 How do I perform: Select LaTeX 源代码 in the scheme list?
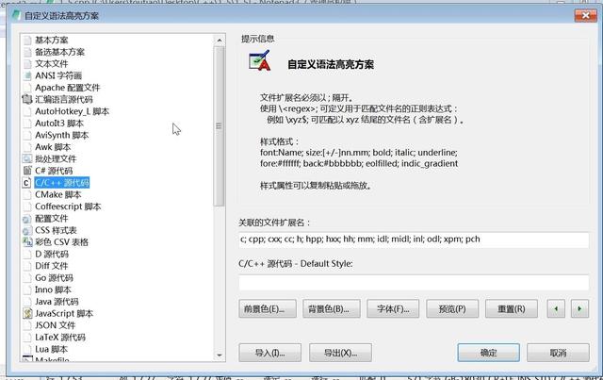(x=60, y=338)
